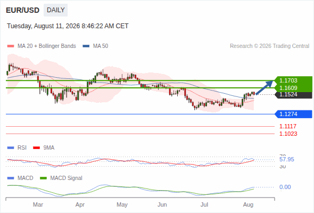Click the 9MA red legend swatch
The height and width of the screenshot is (213, 314).
(36, 148)
